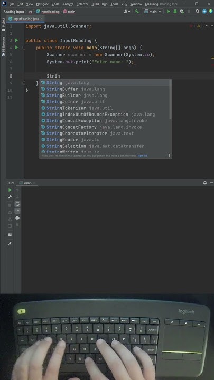Start debugging with the bug icon

point(175,12)
